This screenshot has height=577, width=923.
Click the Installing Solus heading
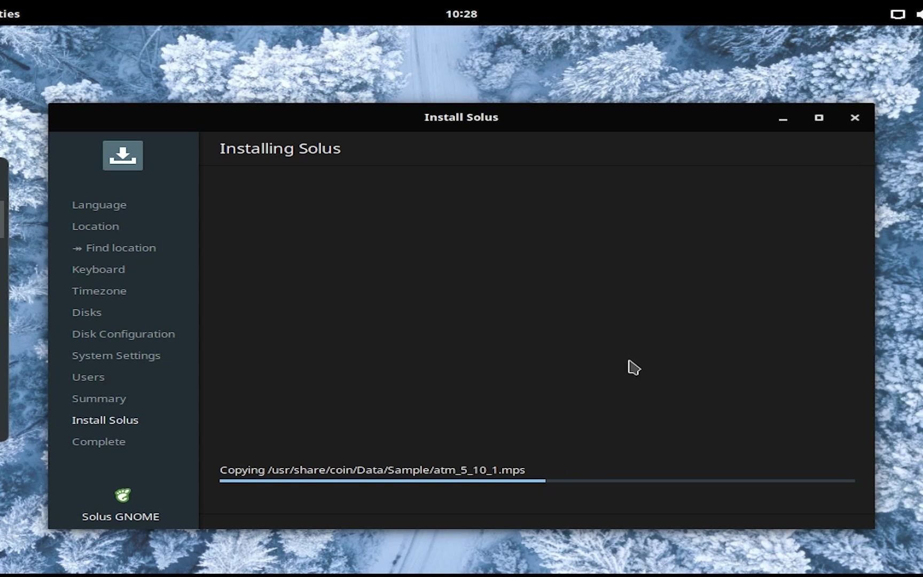[280, 148]
